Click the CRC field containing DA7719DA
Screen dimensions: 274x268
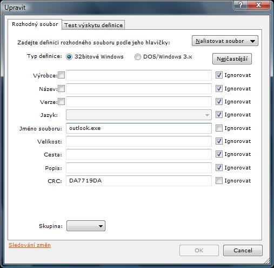click(x=139, y=181)
